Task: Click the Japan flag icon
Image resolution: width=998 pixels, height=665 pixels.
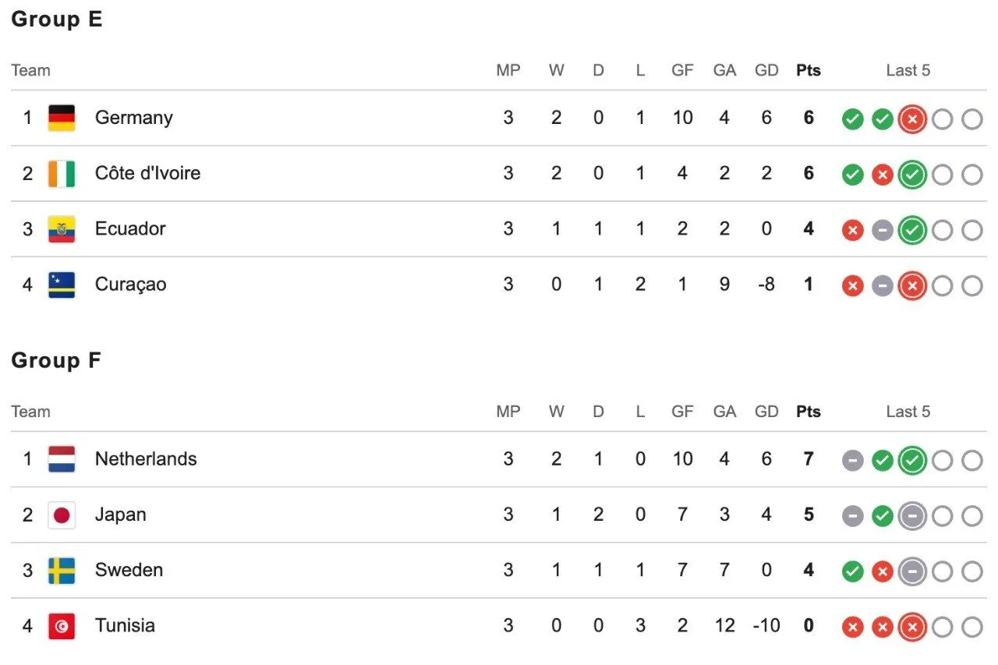Action: [x=62, y=515]
